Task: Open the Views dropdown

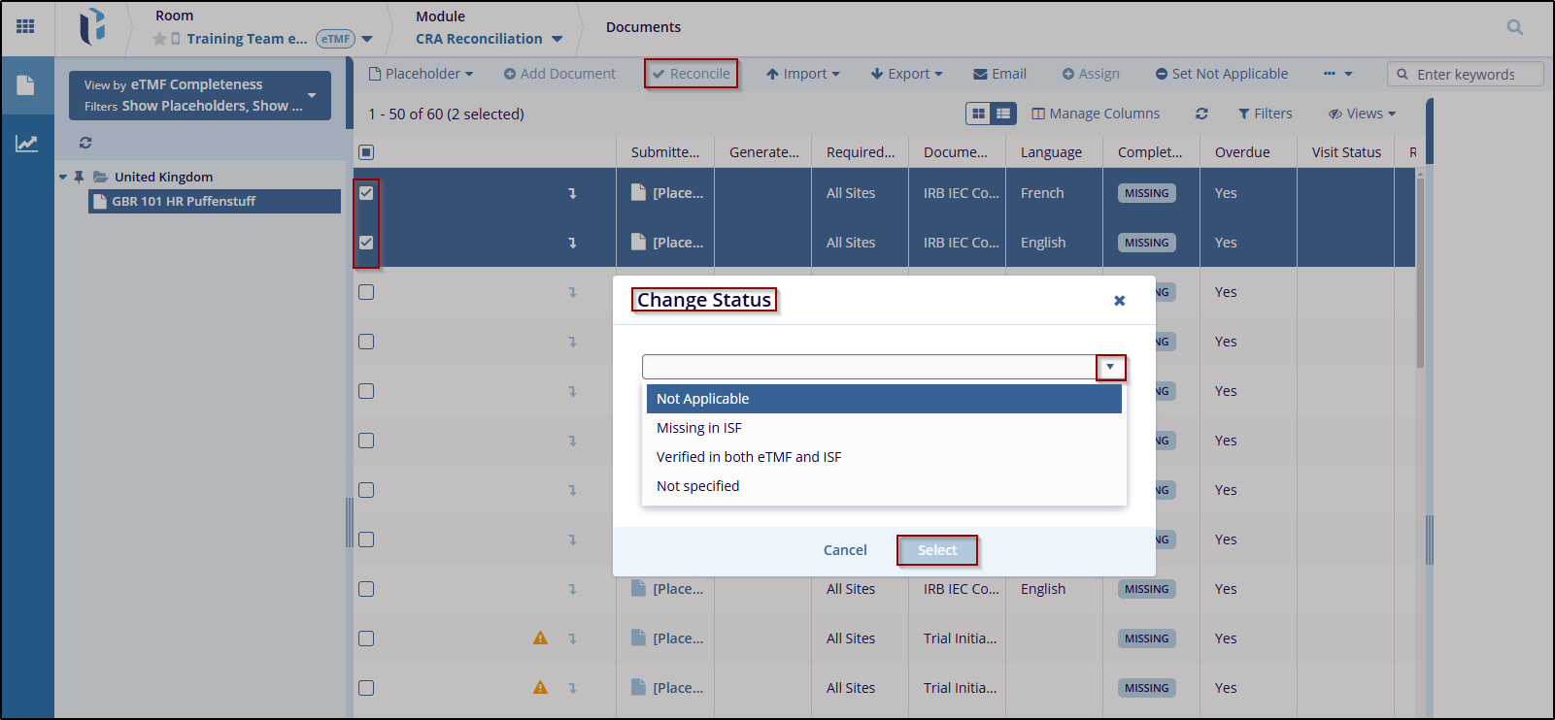Action: [1362, 114]
